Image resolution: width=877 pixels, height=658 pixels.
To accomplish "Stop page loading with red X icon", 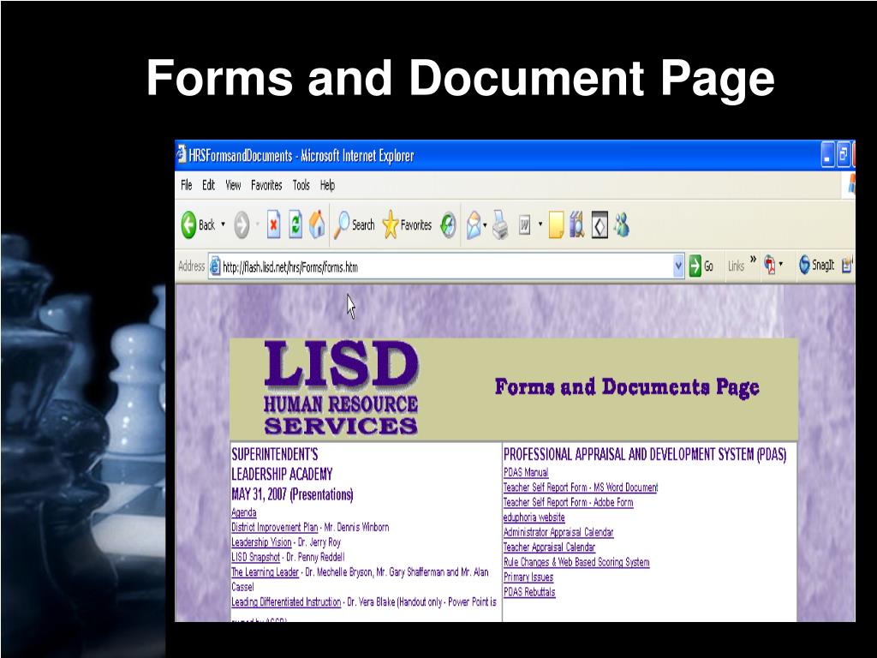I will [x=273, y=225].
